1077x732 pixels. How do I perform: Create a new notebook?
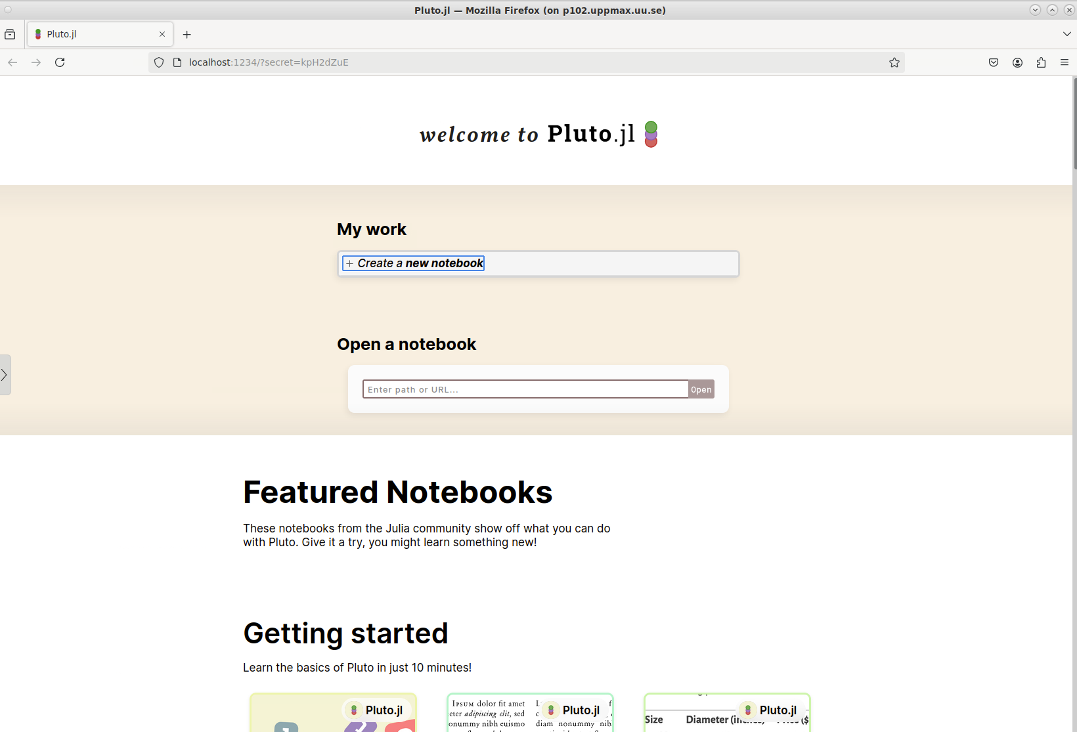[414, 263]
